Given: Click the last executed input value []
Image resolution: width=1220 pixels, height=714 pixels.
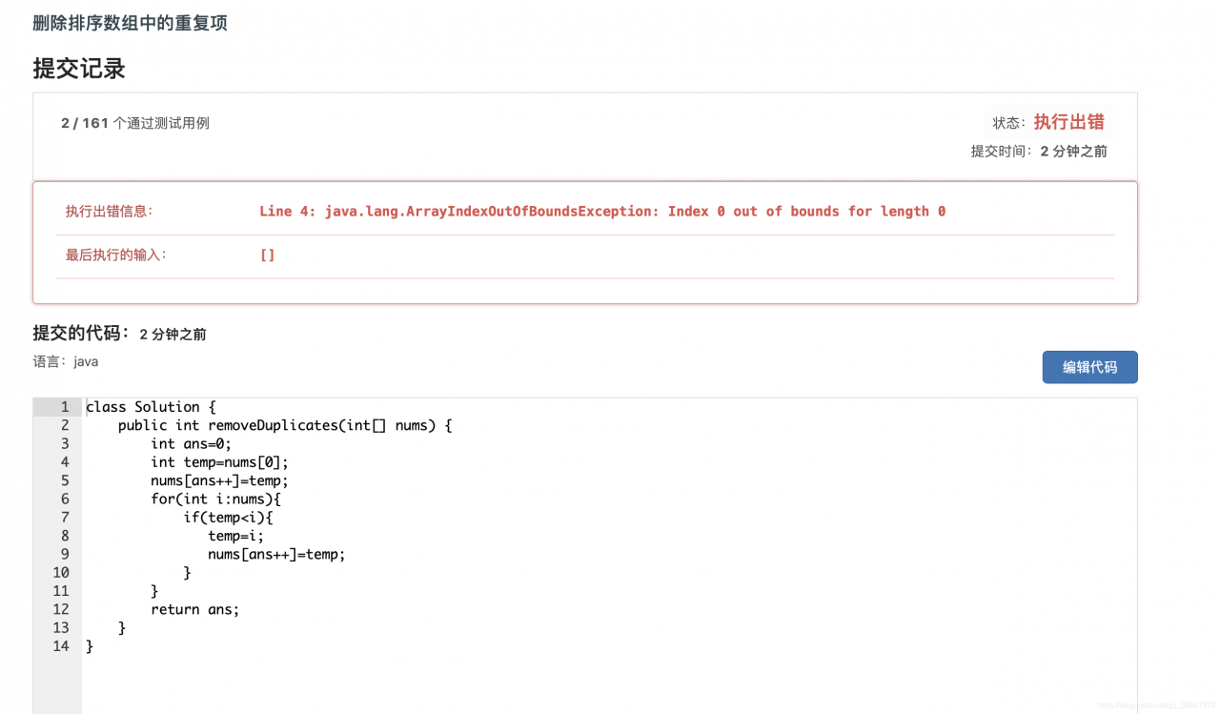Looking at the screenshot, I should pos(267,255).
